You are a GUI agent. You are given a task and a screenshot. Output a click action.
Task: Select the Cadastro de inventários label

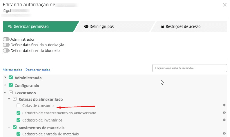click(x=42, y=120)
